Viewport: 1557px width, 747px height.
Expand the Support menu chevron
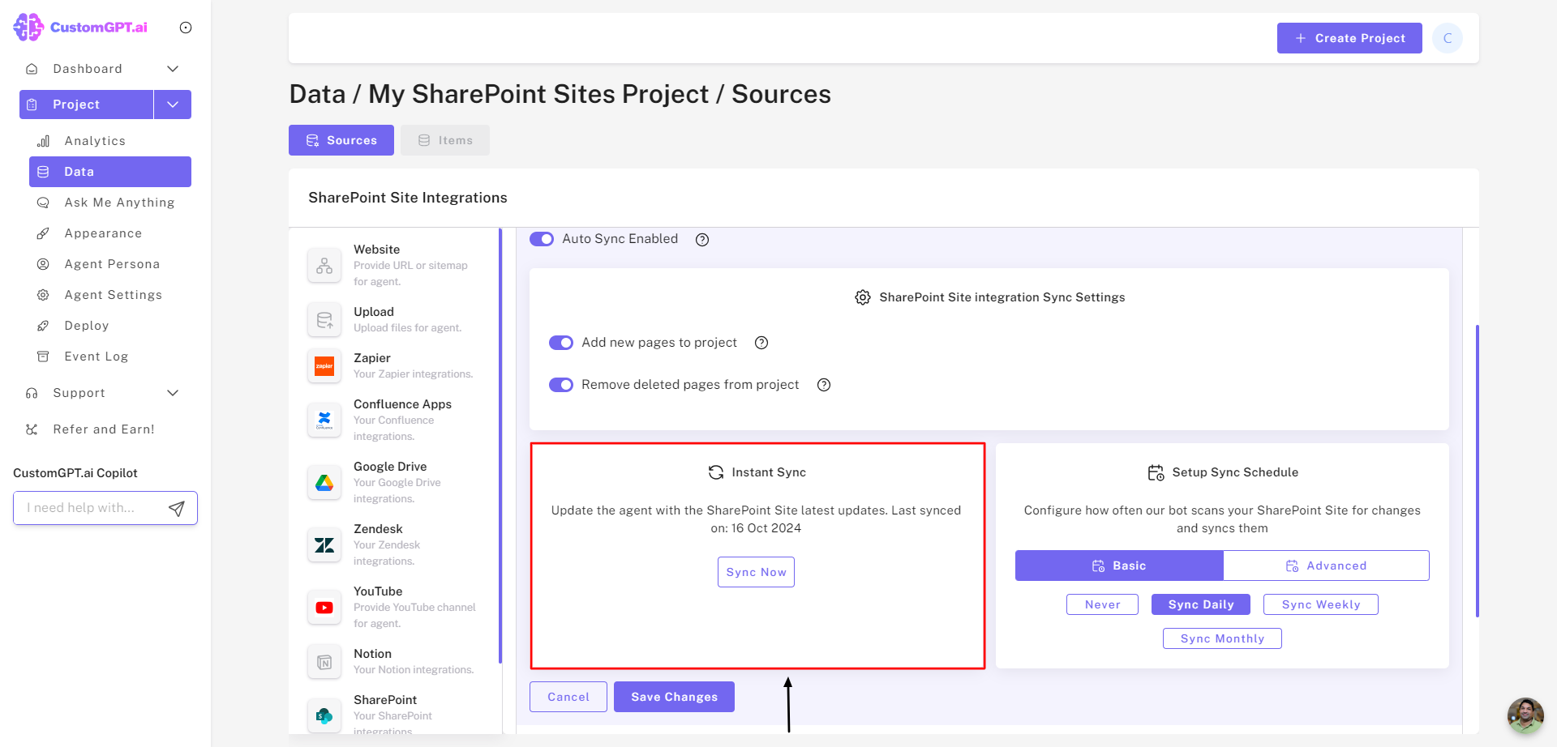point(173,393)
